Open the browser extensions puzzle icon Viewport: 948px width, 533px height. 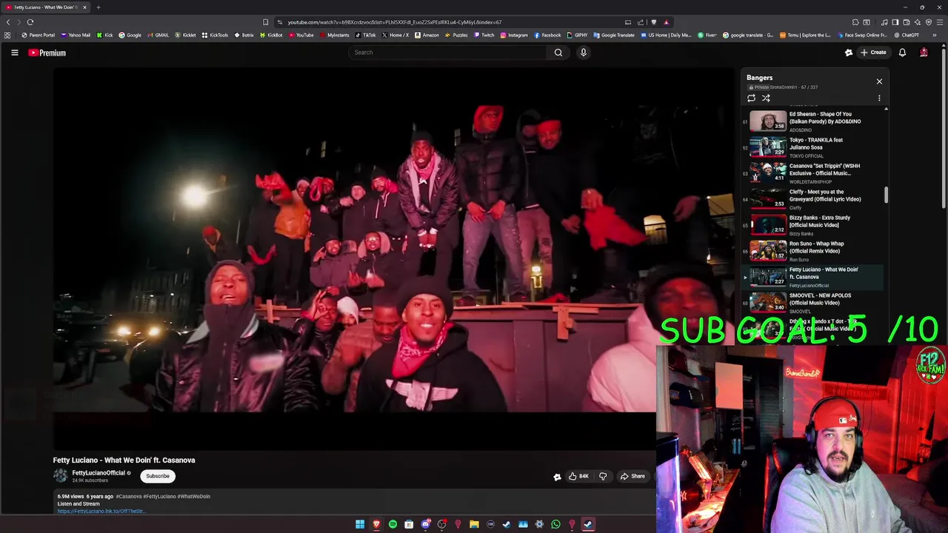(855, 22)
